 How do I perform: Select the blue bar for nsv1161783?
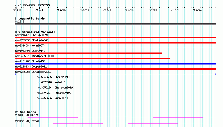(115, 64)
